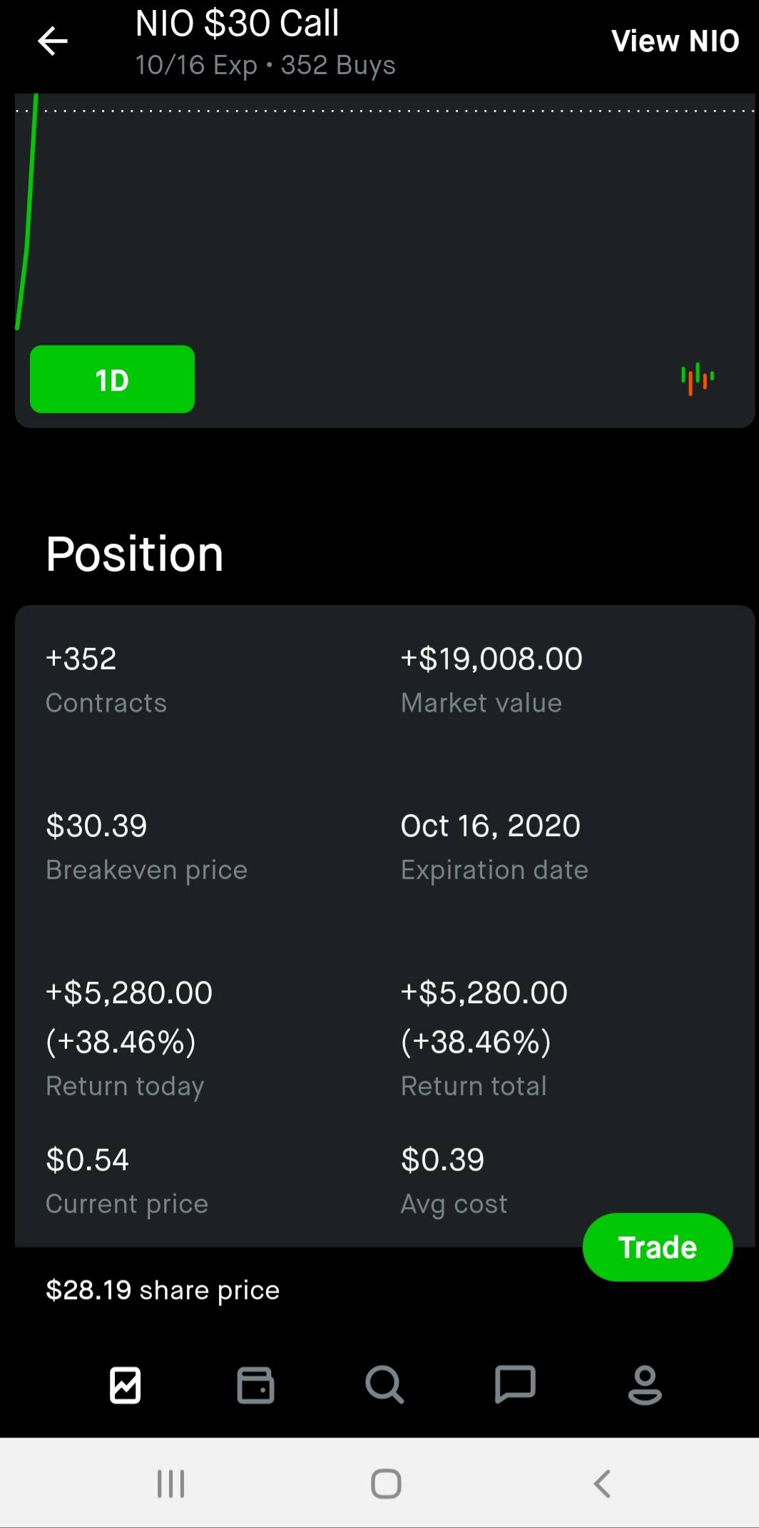The width and height of the screenshot is (759, 1528).
Task: Open the messages chat bubble tab
Action: (515, 1385)
